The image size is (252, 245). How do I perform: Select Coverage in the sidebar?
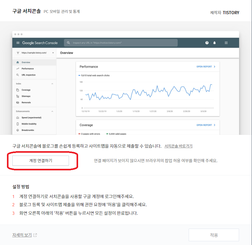click(x=34, y=90)
